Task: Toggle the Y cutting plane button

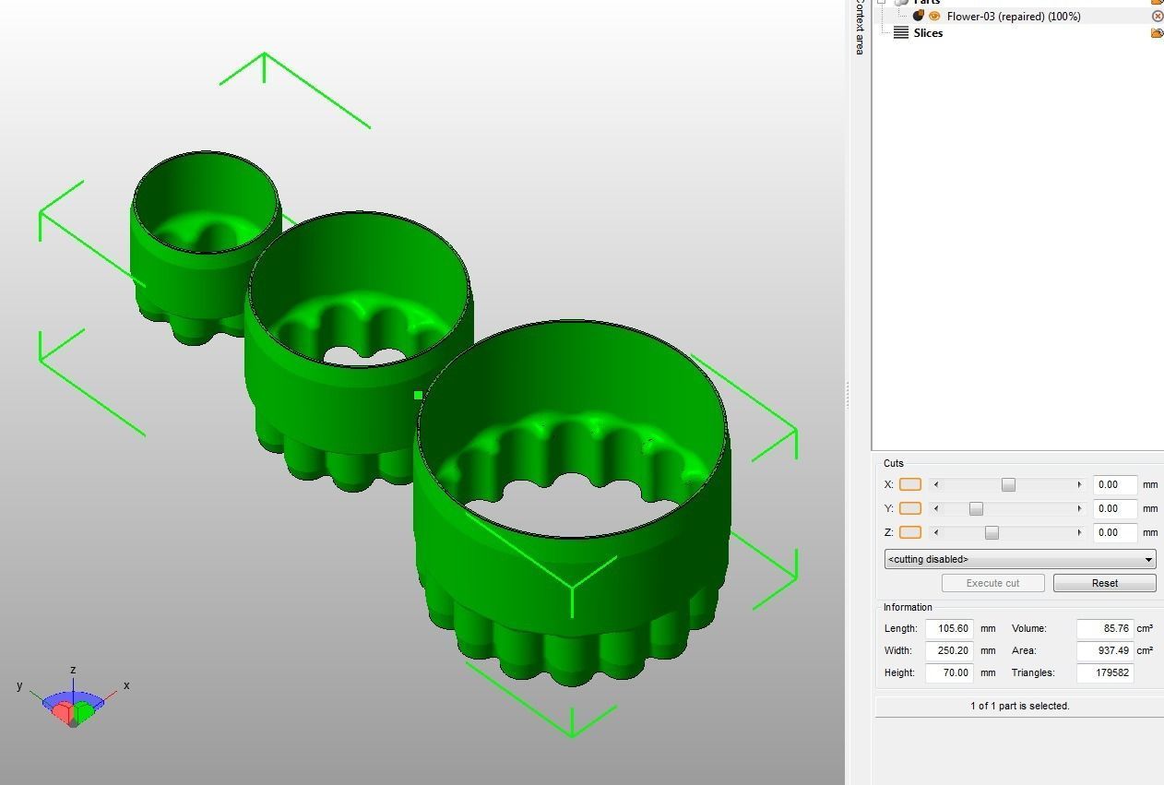Action: pyautogui.click(x=909, y=508)
